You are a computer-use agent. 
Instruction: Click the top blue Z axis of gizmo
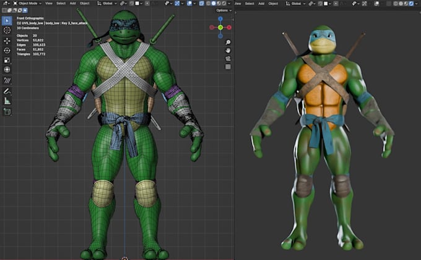pos(220,19)
